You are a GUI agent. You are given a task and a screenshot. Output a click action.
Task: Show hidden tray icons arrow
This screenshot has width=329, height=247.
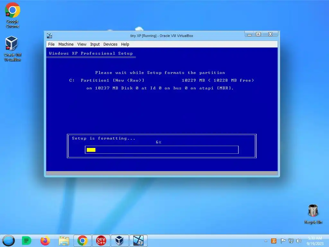[266, 241]
